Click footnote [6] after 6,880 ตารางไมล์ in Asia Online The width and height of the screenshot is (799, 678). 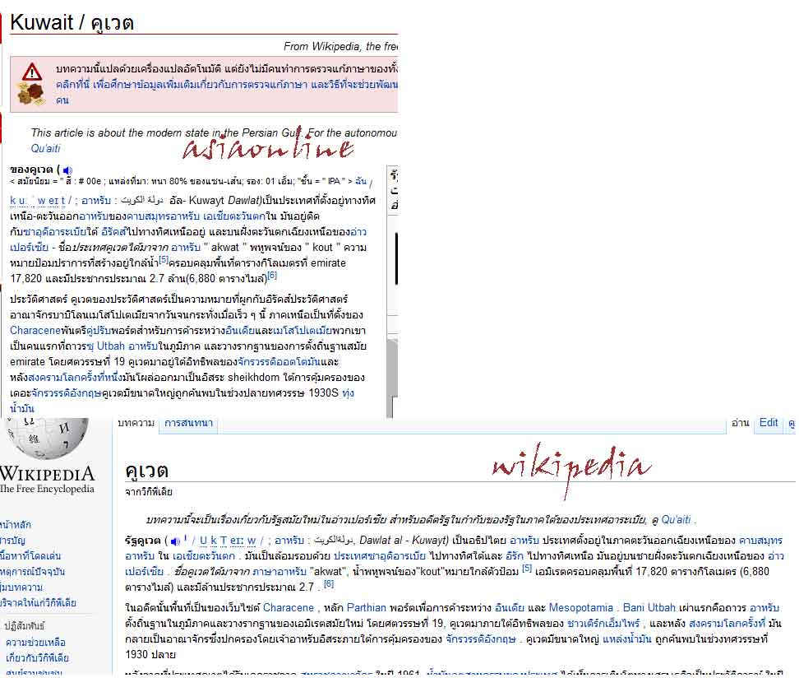[272, 276]
